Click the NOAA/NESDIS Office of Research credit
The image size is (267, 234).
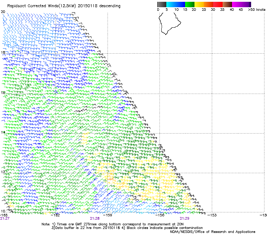coord(213,232)
